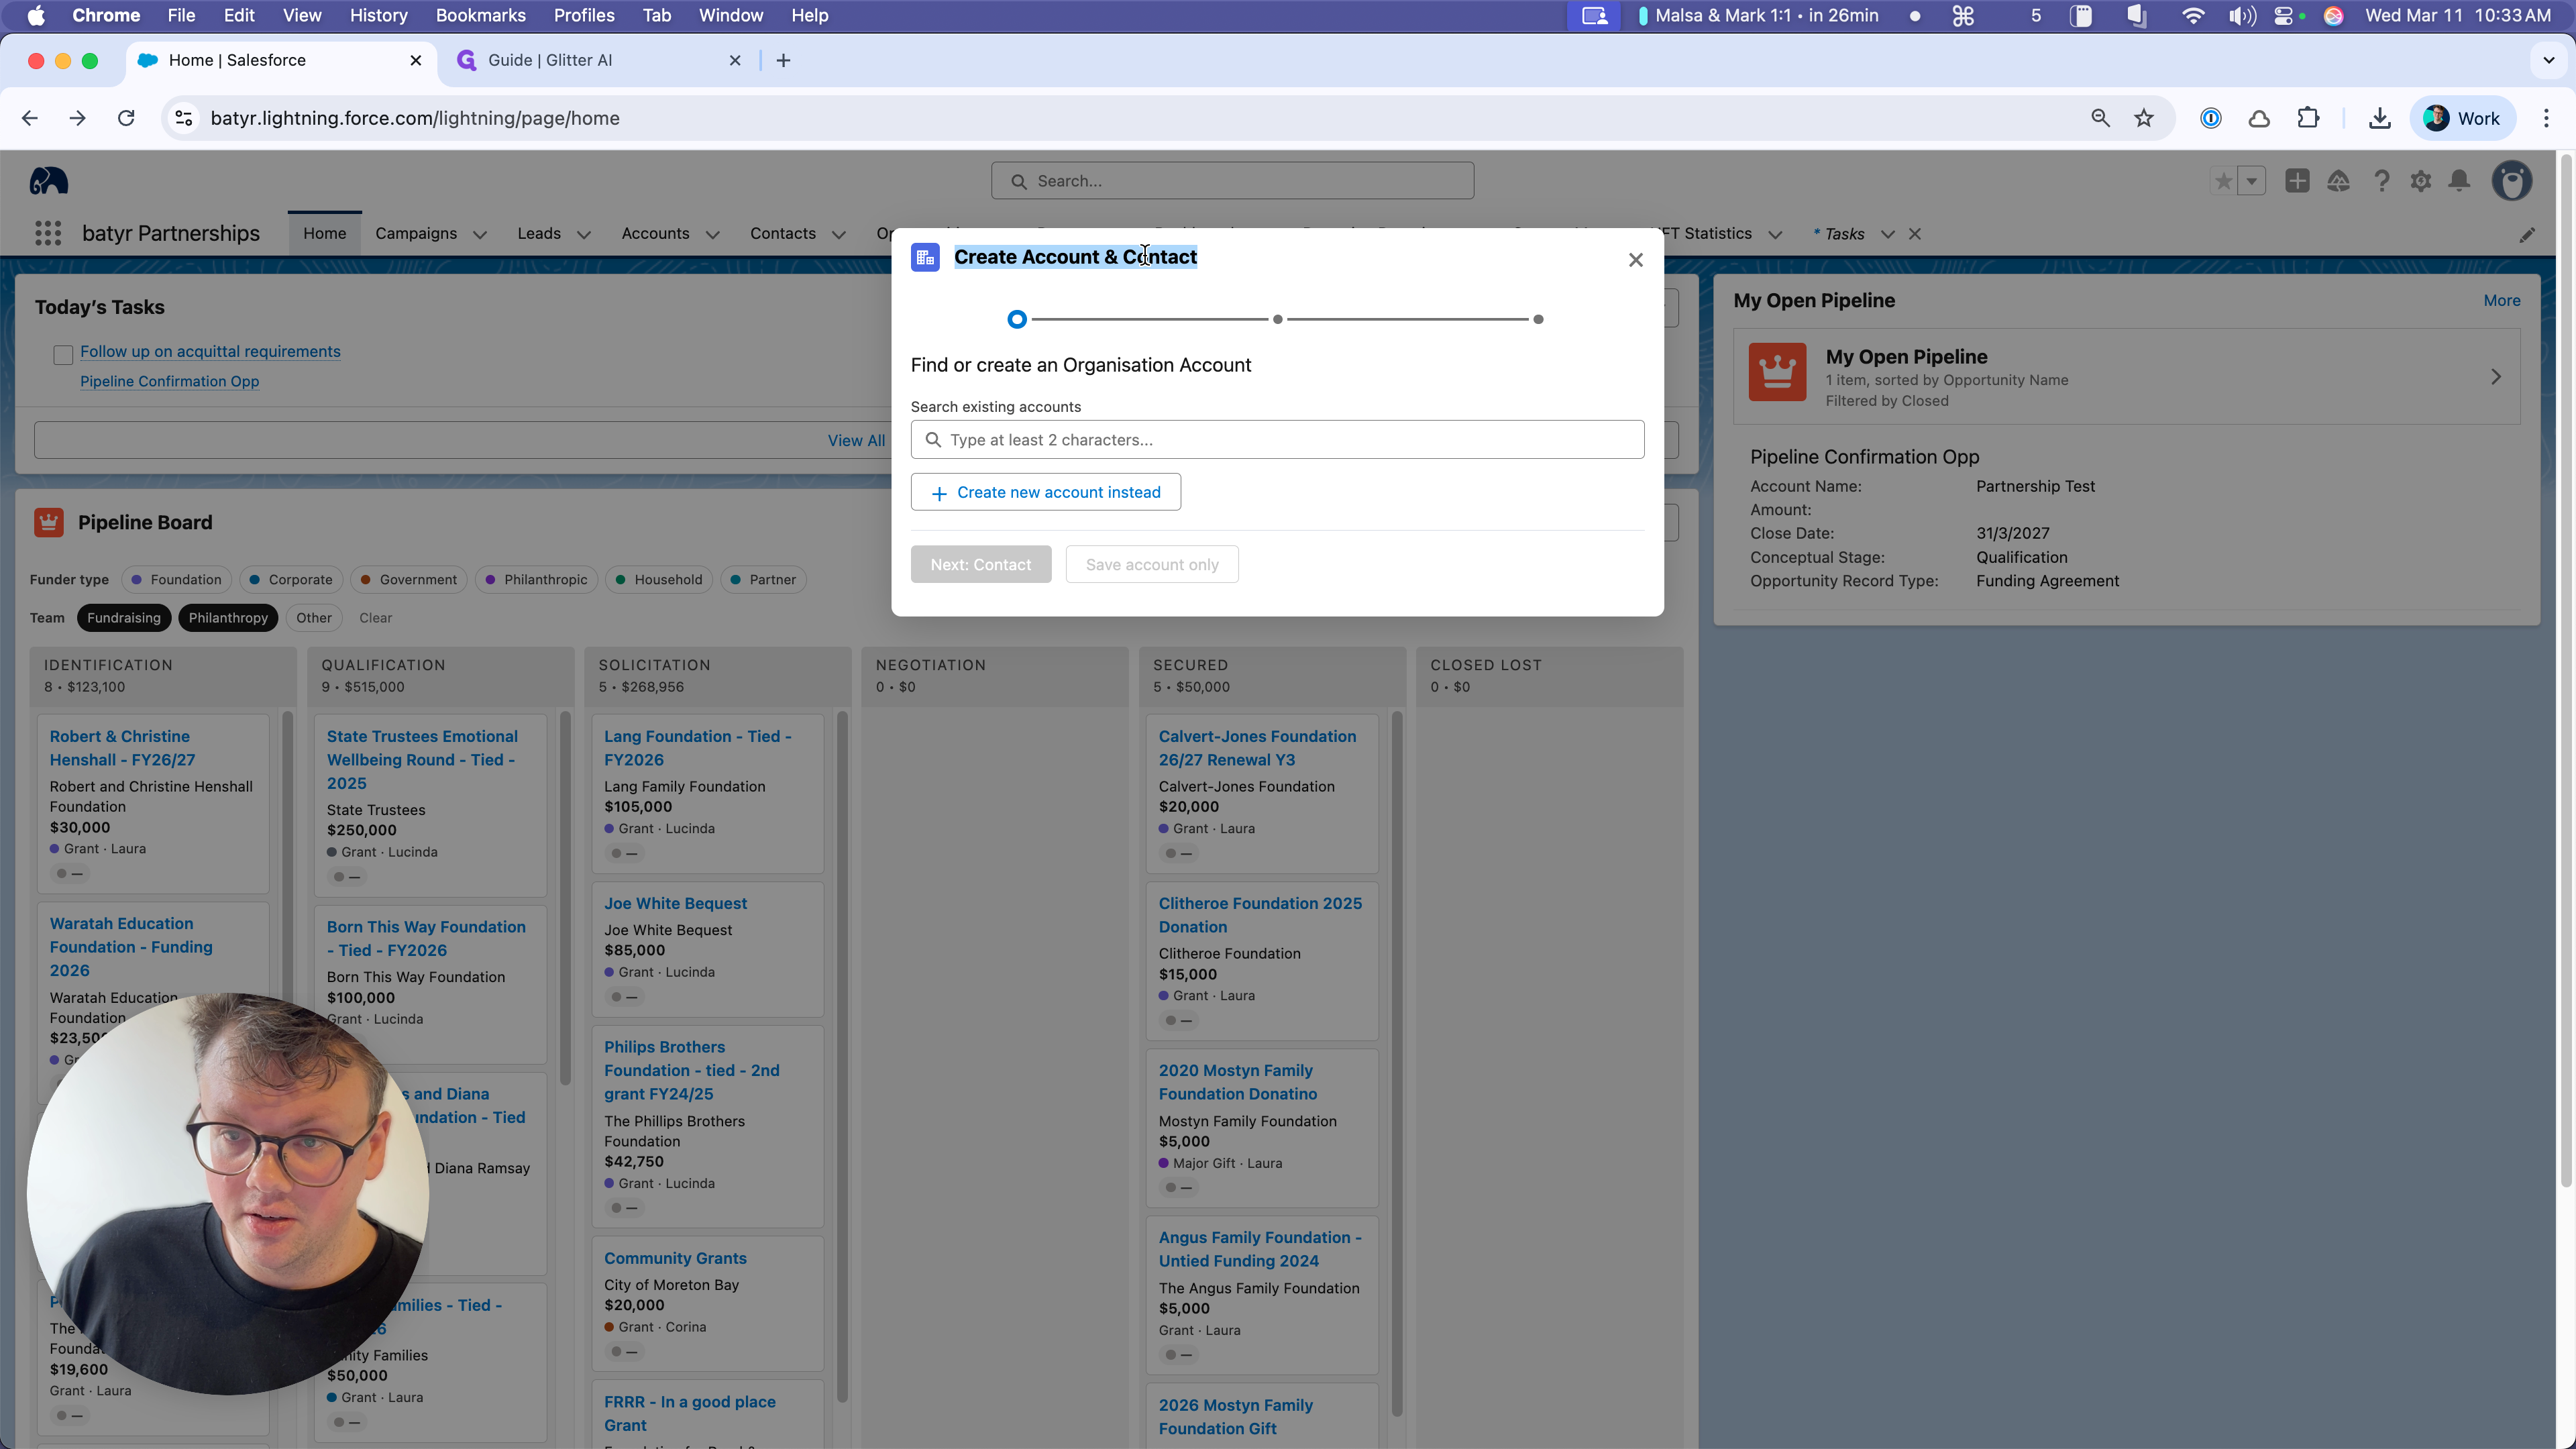Screen dimensions: 2576x1449
Task: Open Chrome History menu
Action: click(378, 16)
